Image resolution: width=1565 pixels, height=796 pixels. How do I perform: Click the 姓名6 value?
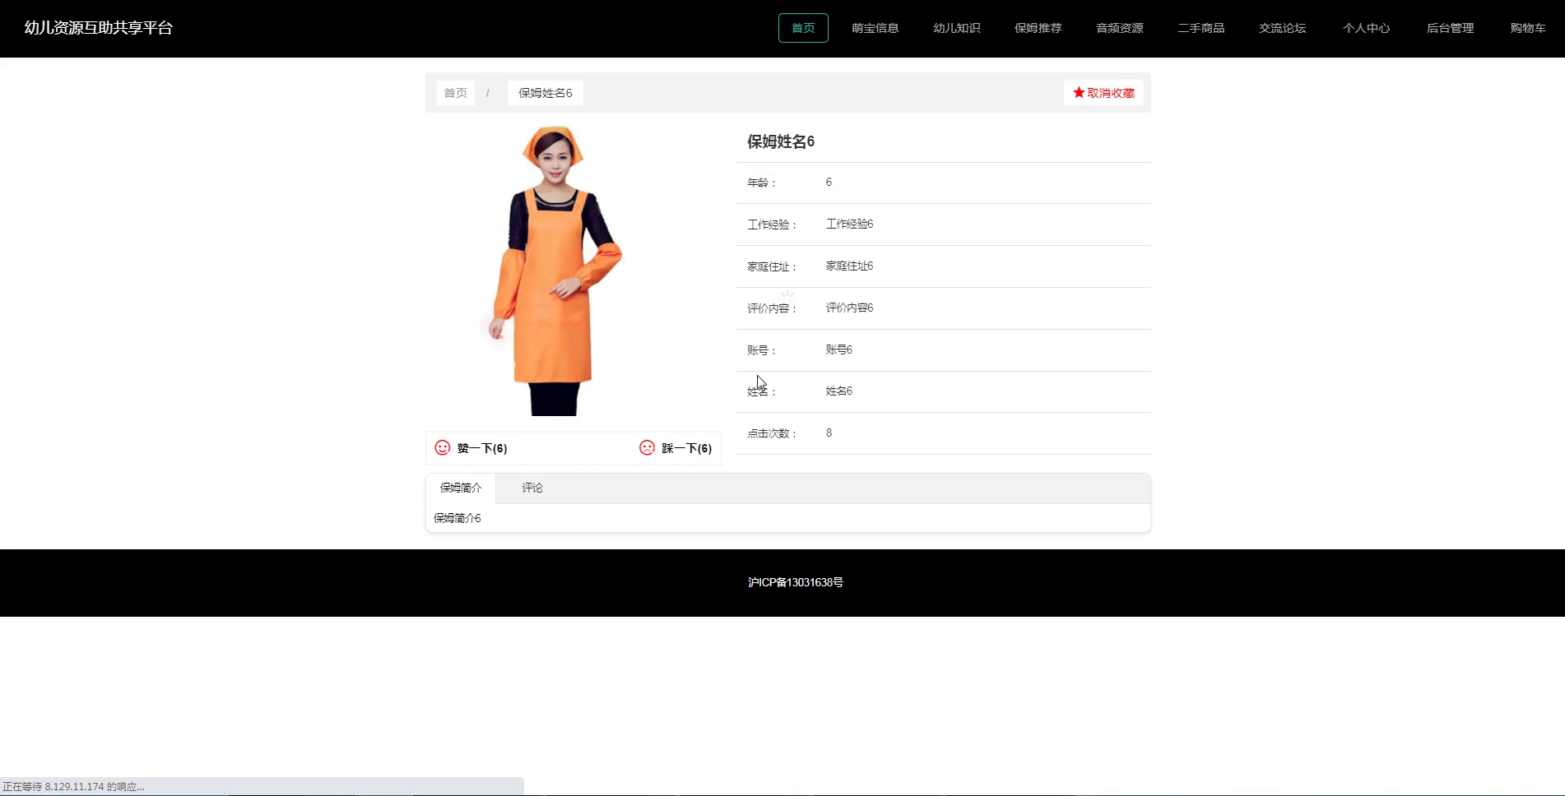click(x=839, y=391)
